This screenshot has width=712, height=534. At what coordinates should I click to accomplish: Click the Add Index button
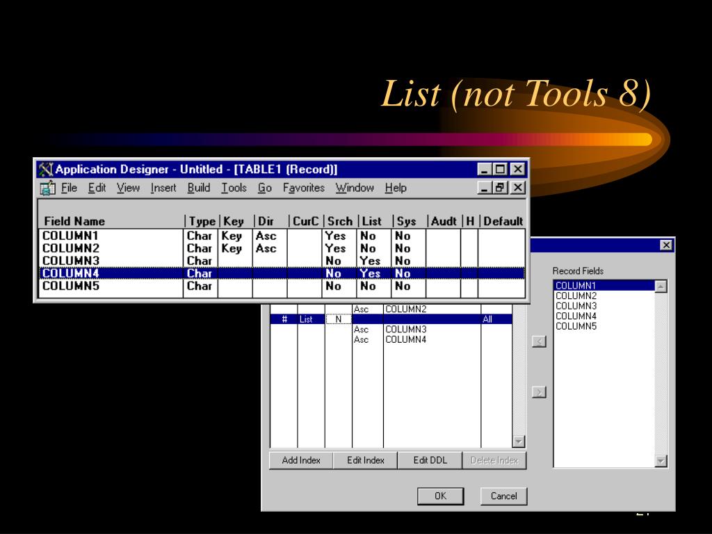click(x=301, y=460)
